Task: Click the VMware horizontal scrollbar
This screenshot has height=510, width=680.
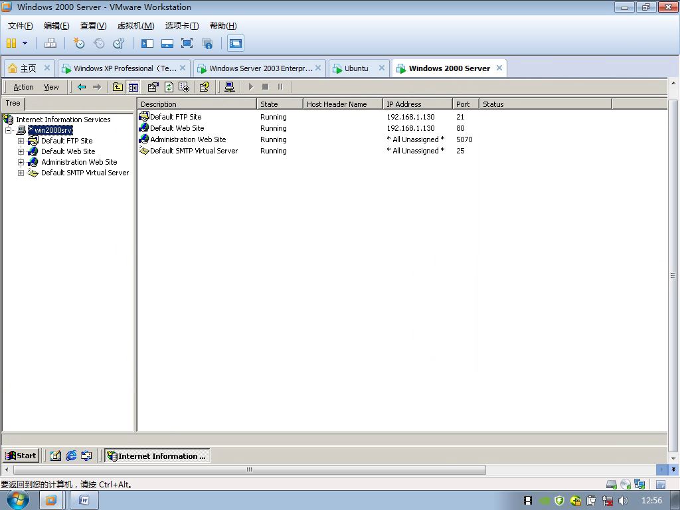Action: [250, 469]
